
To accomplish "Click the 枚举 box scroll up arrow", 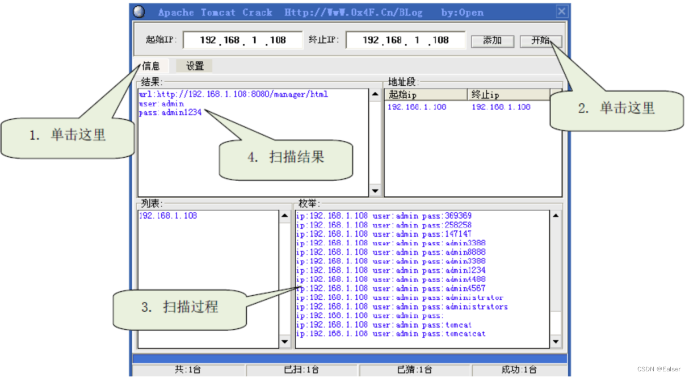I will click(556, 216).
